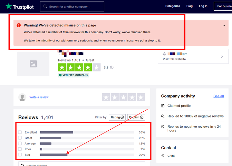Screen dimensions: 232x166
Task: Click the Excellent 35% rating bar
Action: (x=87, y=132)
